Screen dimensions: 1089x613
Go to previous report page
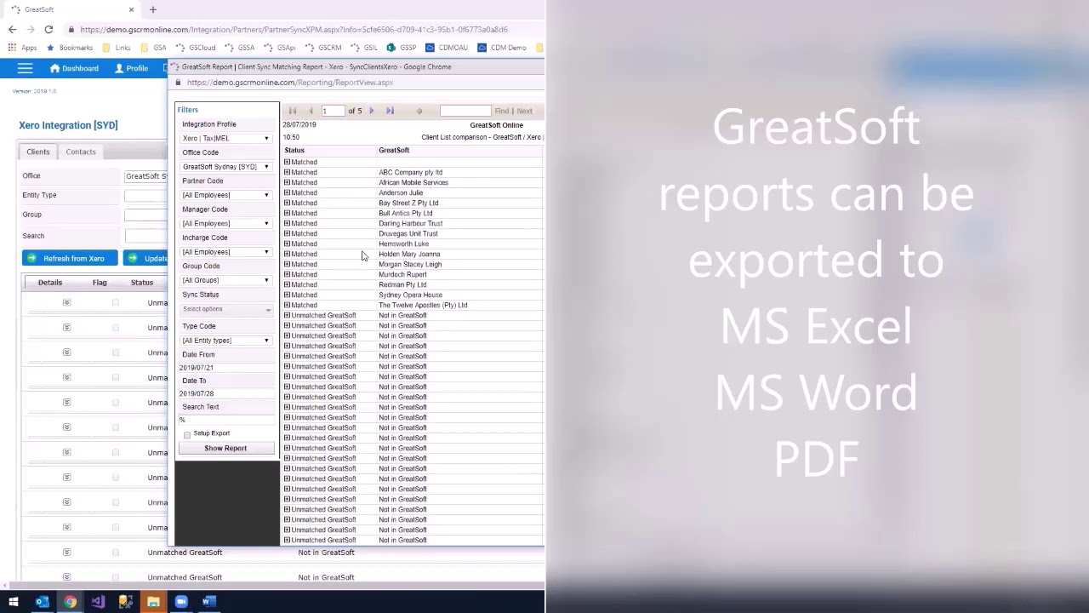coord(311,111)
